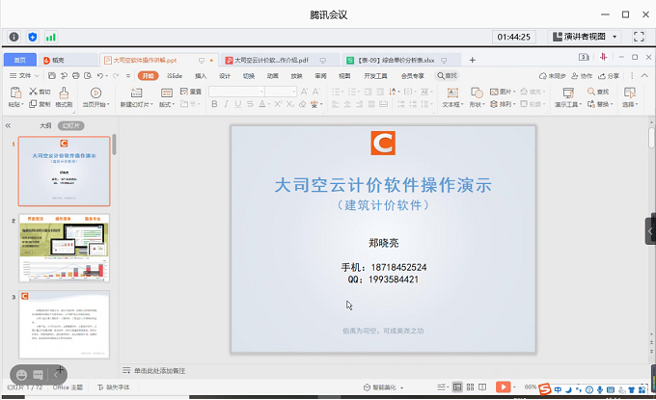Viewport: 656px width, 400px height.
Task: Open the 新建幻灯片 dropdown
Action: (x=137, y=104)
